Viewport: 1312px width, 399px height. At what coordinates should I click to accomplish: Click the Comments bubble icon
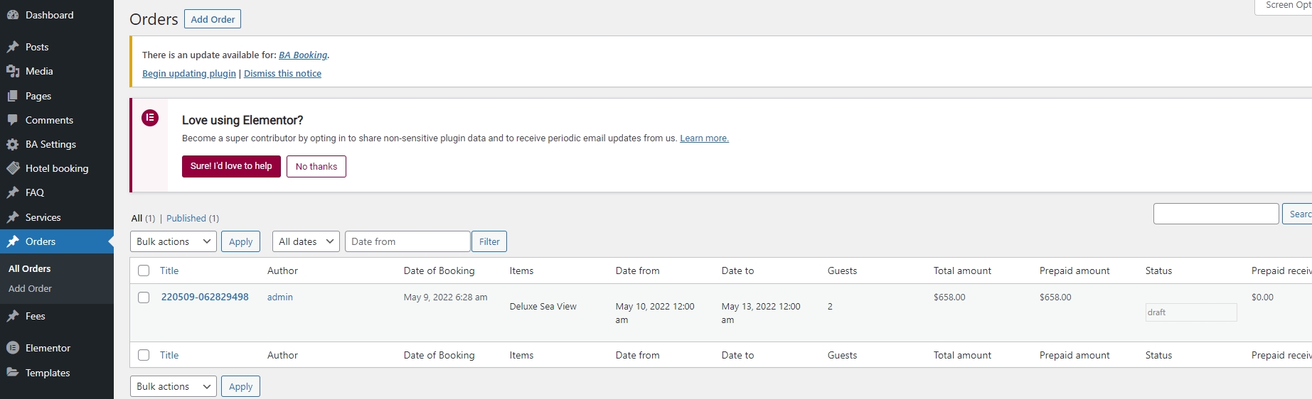[x=13, y=120]
